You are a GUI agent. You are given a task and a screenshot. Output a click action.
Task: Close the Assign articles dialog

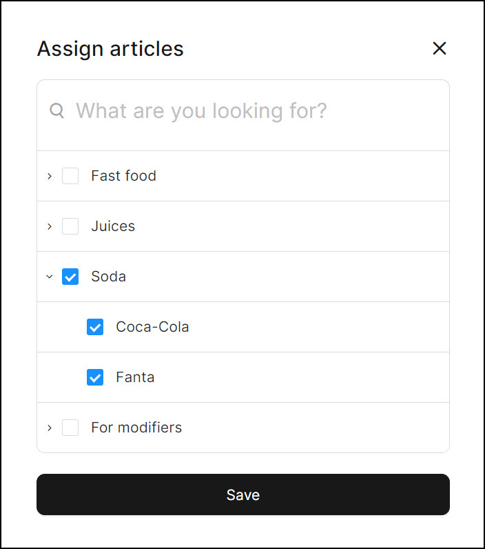coord(440,48)
